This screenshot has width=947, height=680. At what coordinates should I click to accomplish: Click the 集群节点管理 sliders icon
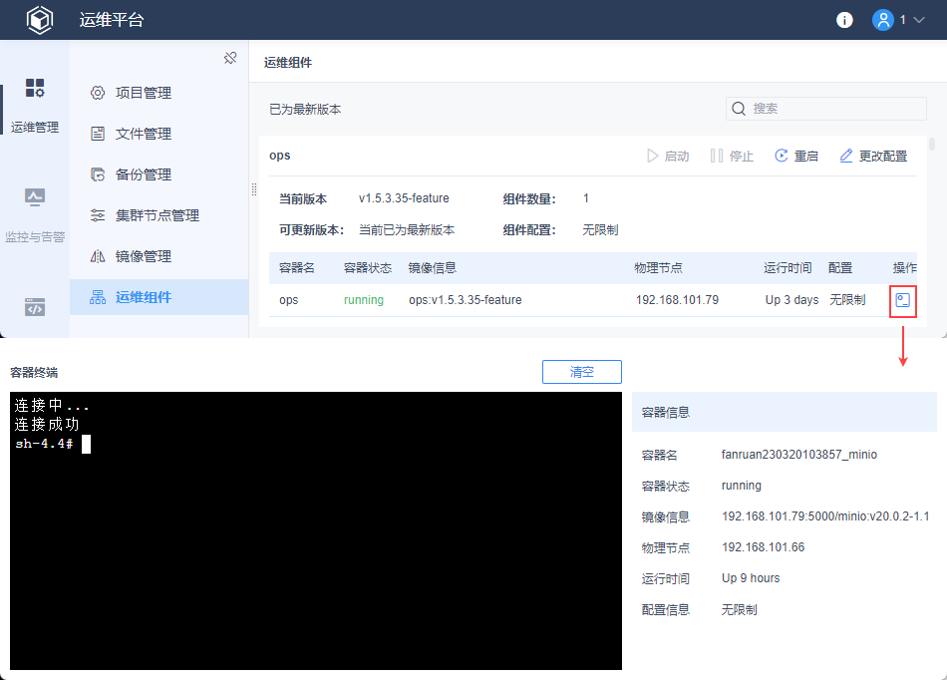(x=98, y=215)
